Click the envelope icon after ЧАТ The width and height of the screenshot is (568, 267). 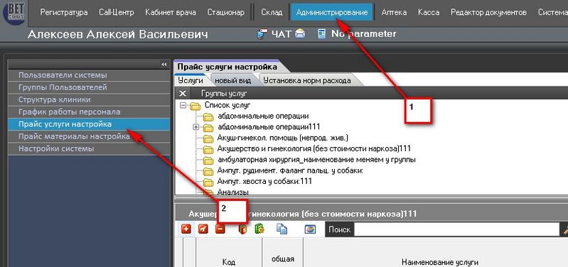pyautogui.click(x=300, y=34)
